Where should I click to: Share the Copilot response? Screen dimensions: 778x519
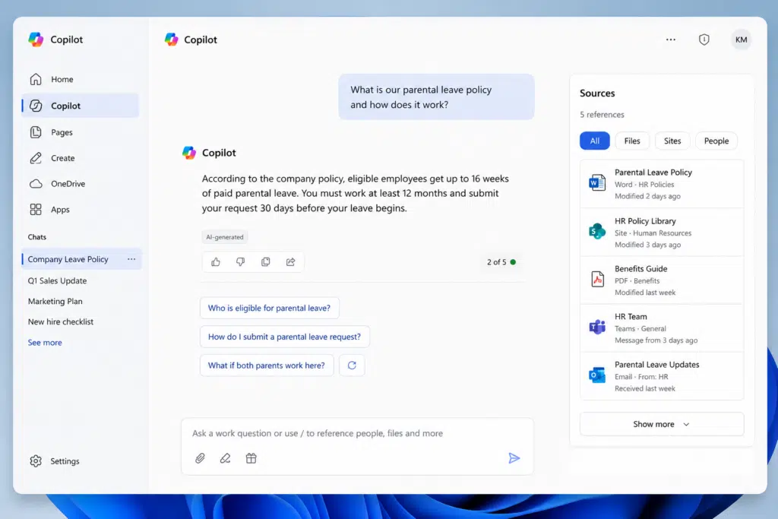pyautogui.click(x=290, y=262)
